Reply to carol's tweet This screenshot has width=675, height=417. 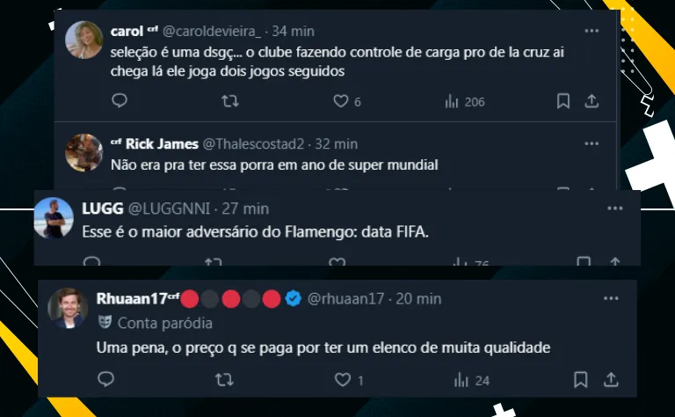point(120,101)
